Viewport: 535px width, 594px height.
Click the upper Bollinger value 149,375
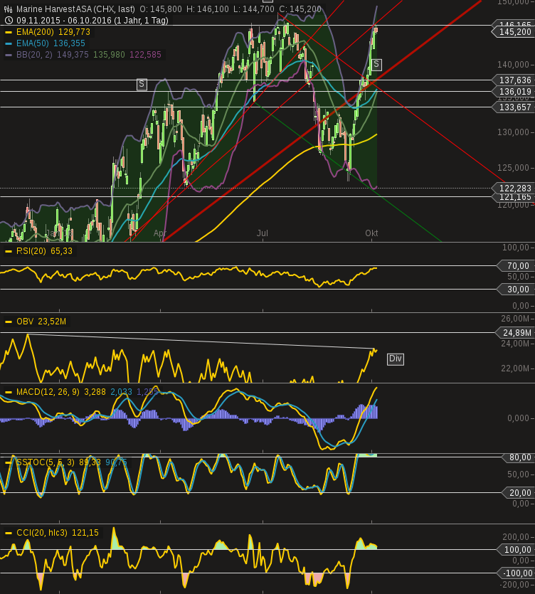click(x=73, y=55)
